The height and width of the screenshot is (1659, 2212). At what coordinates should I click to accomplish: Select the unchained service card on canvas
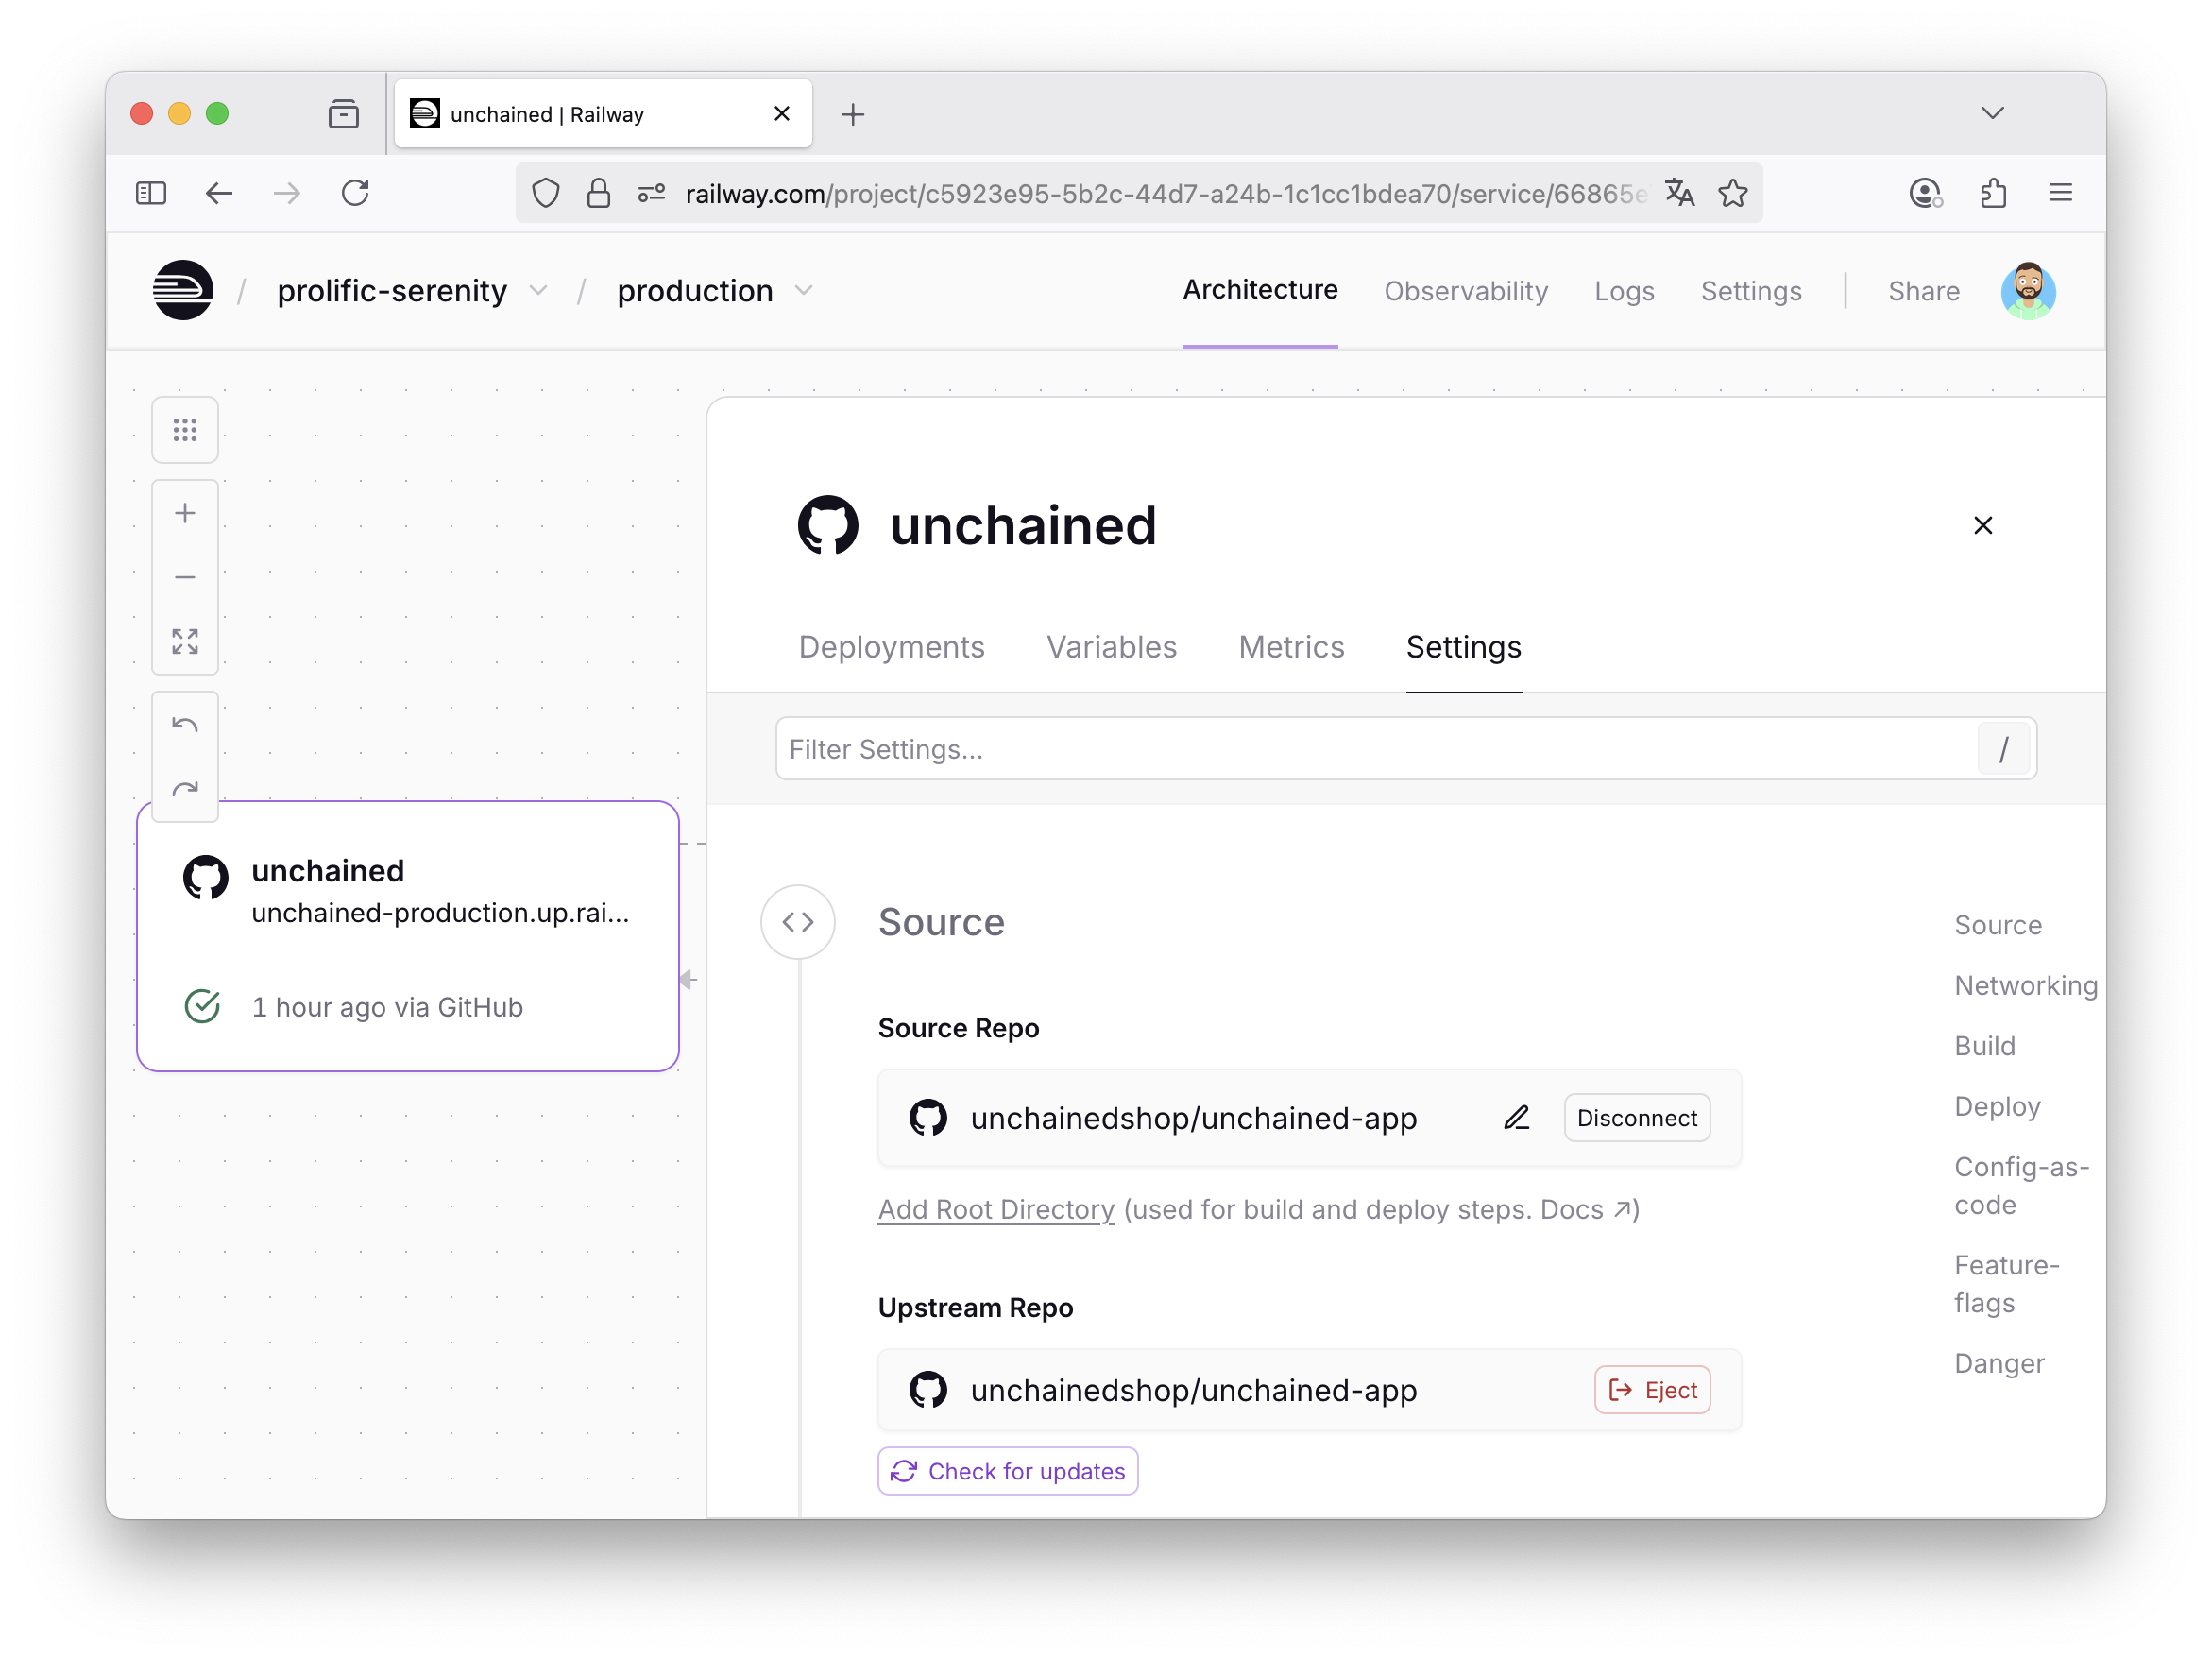408,936
